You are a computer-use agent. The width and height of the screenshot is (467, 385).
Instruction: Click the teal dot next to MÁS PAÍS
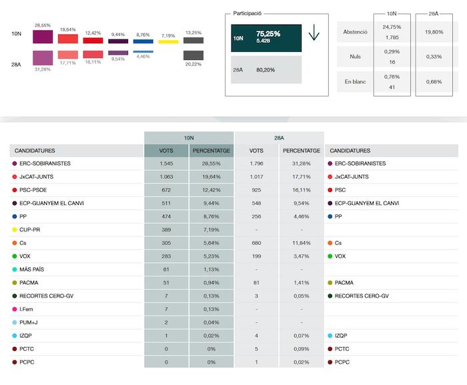tap(14, 270)
